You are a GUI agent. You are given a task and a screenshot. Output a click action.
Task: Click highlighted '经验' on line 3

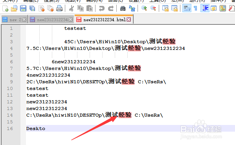click(x=169, y=41)
